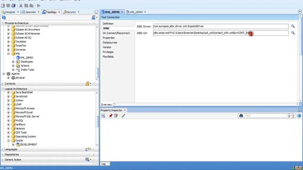Click the Cut scissors icon

coord(21,6)
